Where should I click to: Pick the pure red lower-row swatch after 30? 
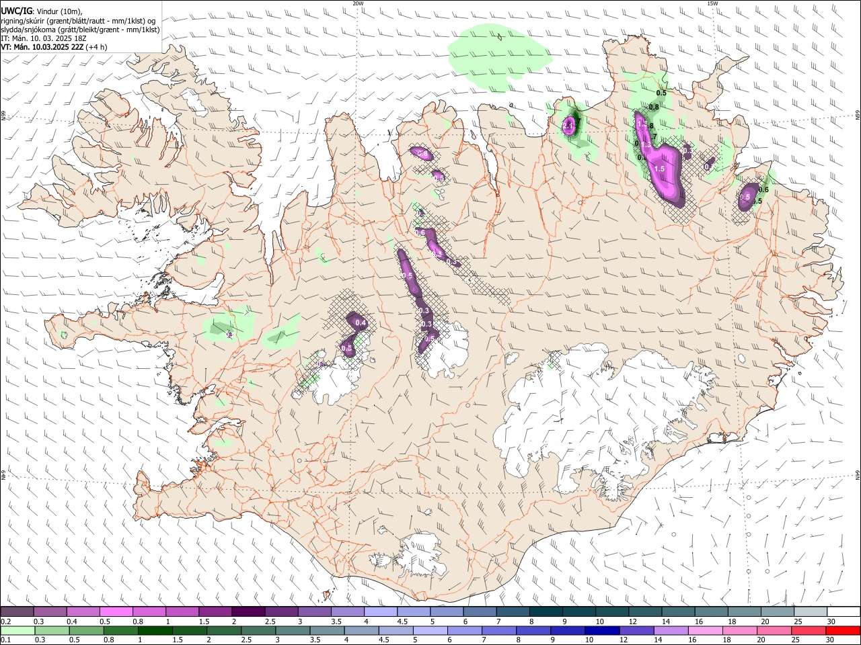(x=843, y=630)
